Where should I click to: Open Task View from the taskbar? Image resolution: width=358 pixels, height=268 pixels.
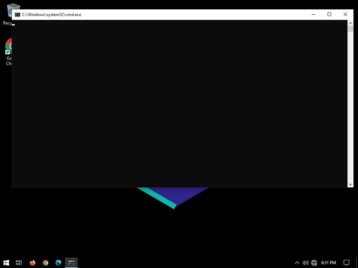pos(19,262)
